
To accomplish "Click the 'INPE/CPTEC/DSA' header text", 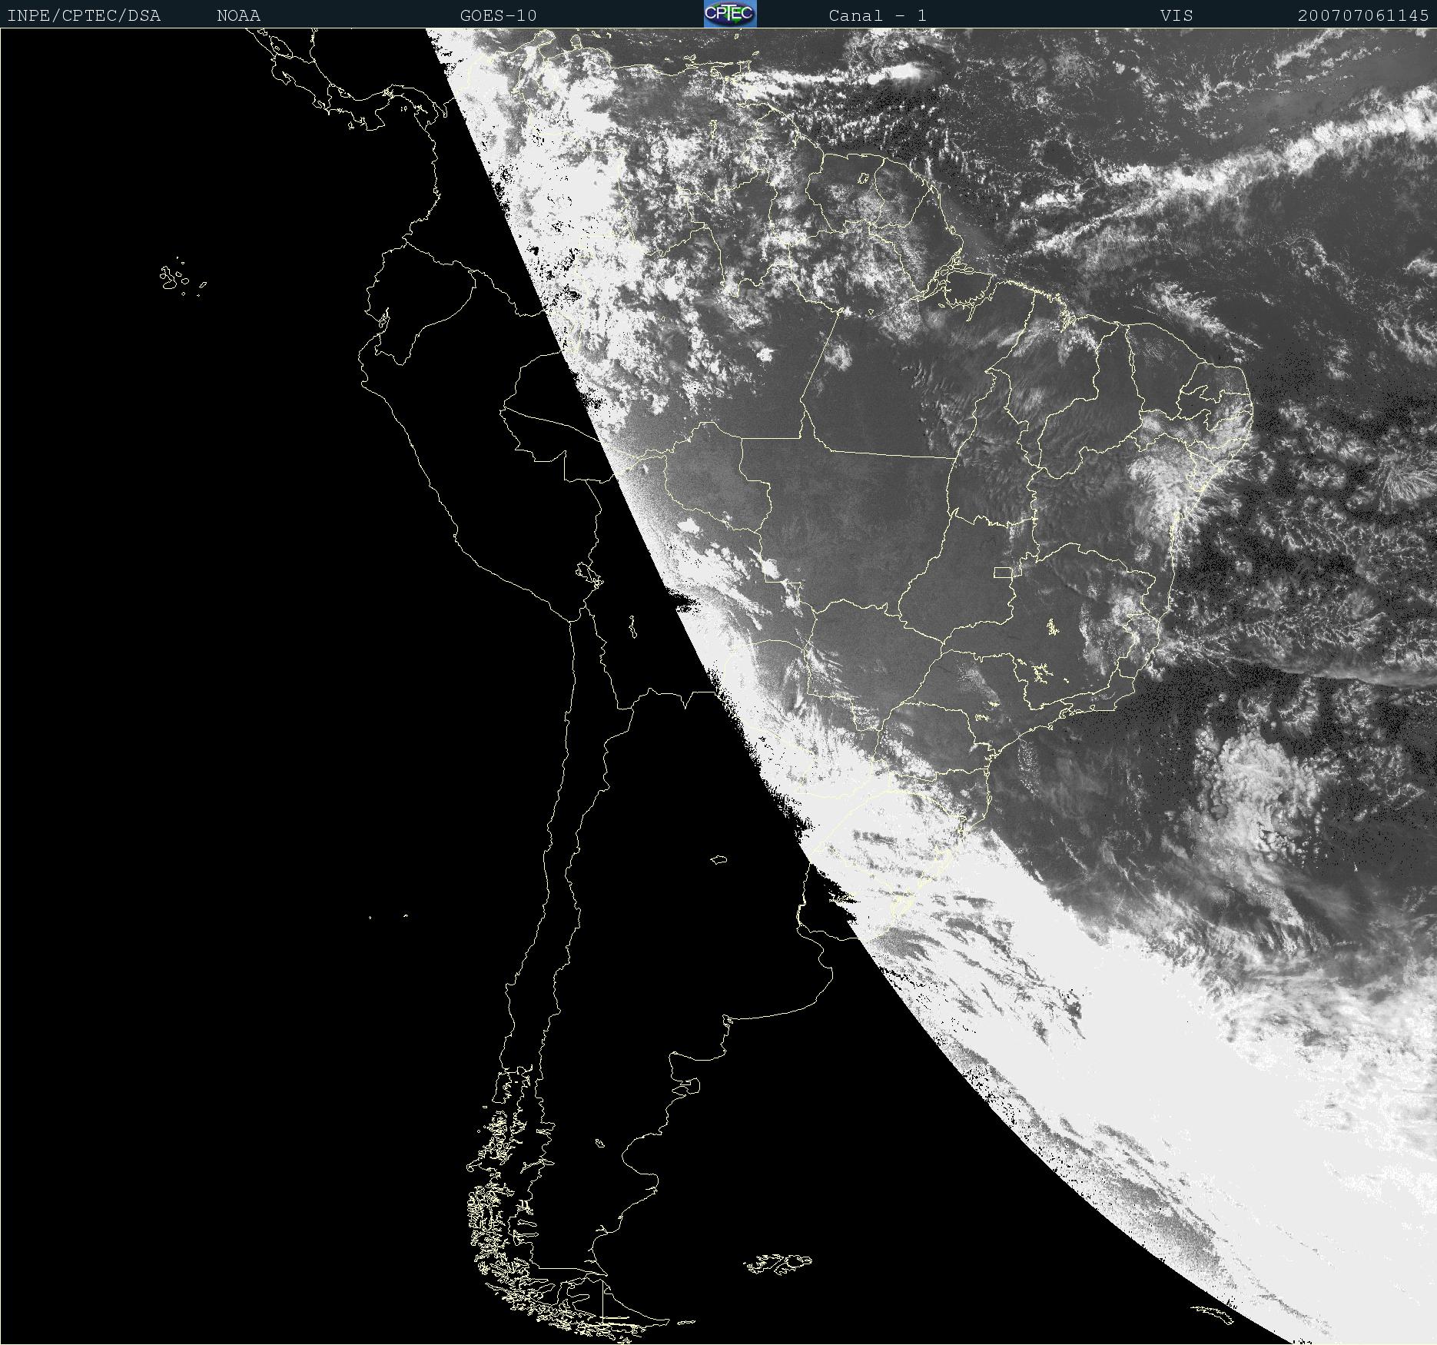I will point(84,15).
